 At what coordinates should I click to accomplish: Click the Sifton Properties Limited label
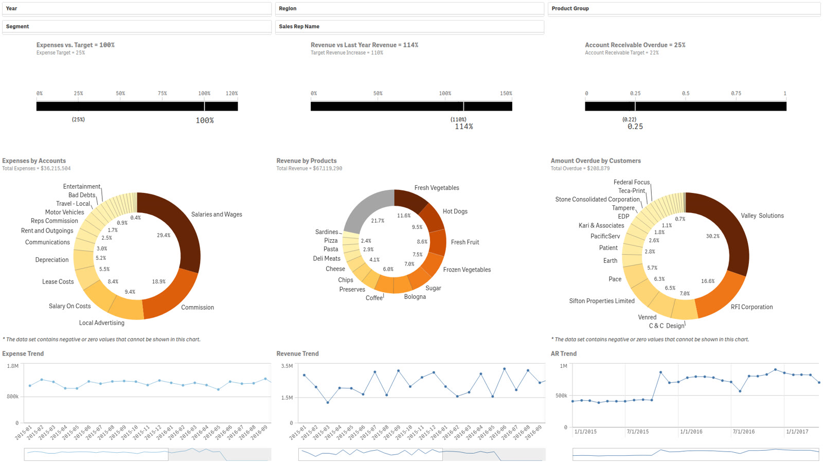(602, 301)
